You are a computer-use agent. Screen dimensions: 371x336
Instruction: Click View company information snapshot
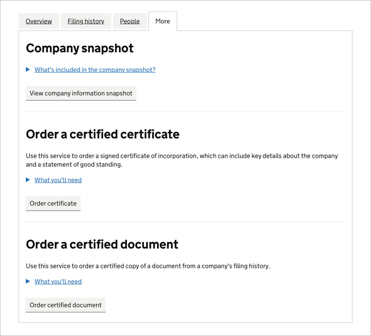pyautogui.click(x=80, y=93)
